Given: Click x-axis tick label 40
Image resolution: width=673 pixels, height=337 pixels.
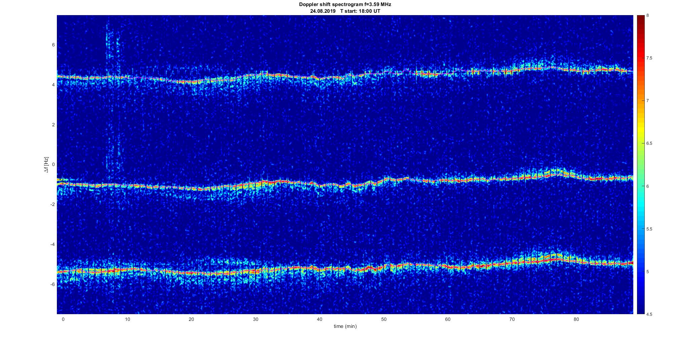Looking at the screenshot, I should point(320,319).
